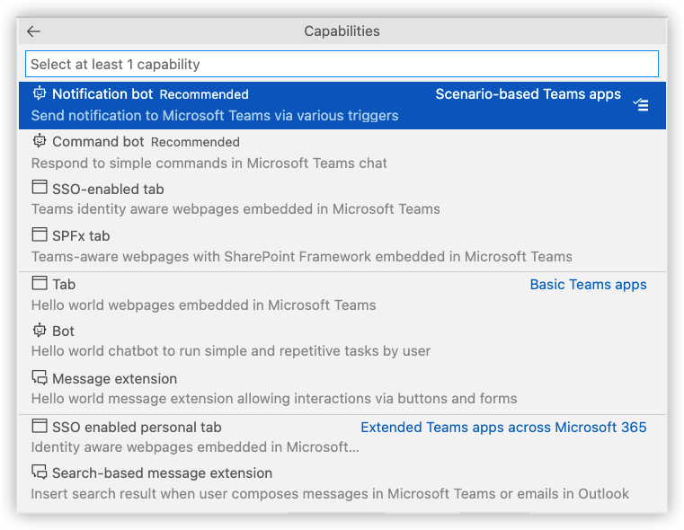Screen dimensions: 684x530
Task: Click the Notification bot robot icon
Action: point(40,93)
